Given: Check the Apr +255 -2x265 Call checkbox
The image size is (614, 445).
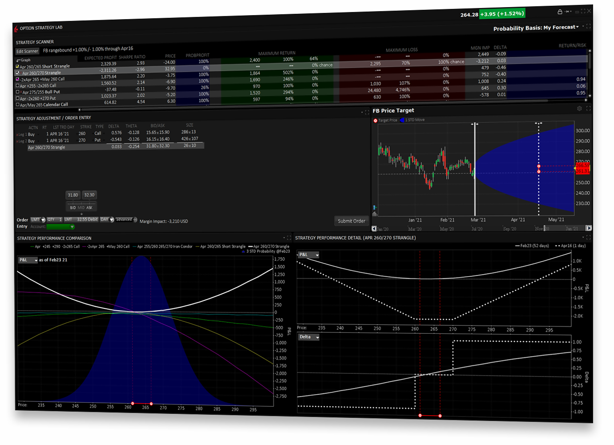Looking at the screenshot, I should 17,85.
